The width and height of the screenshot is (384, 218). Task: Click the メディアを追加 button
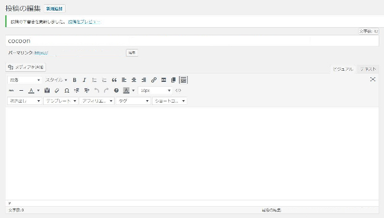pos(26,67)
